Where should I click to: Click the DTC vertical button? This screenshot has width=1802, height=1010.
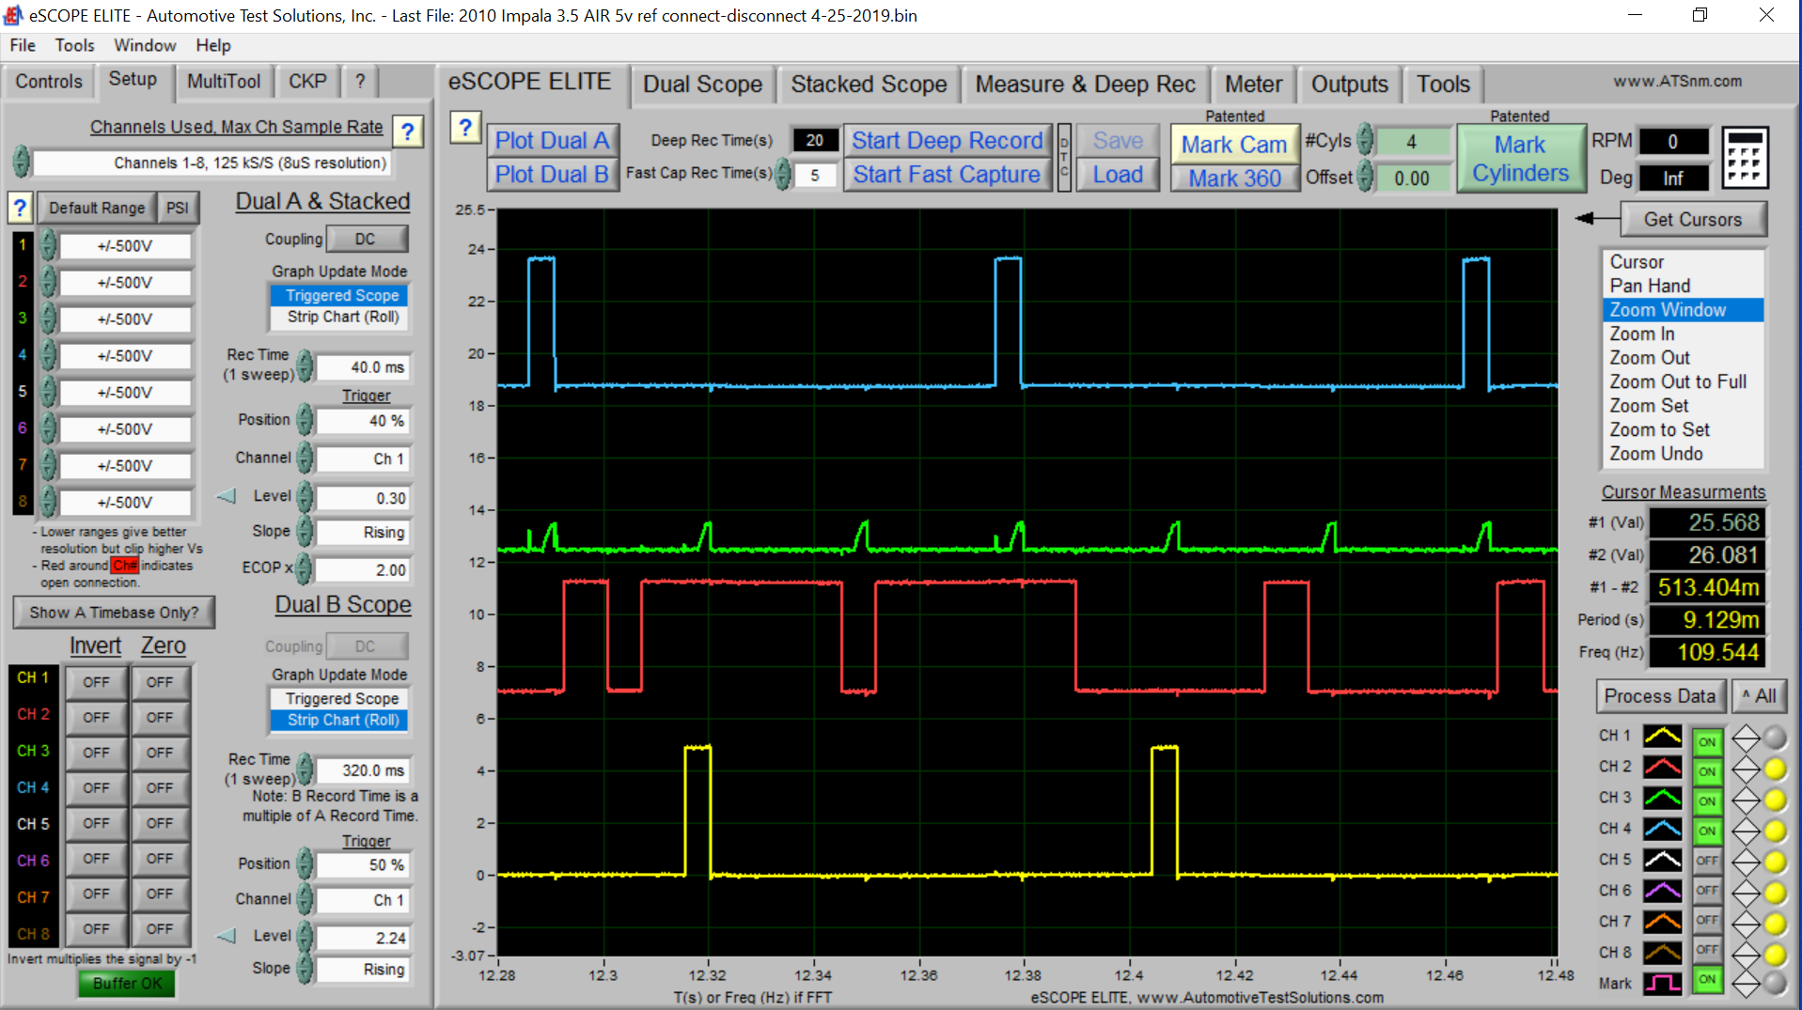(x=1062, y=158)
